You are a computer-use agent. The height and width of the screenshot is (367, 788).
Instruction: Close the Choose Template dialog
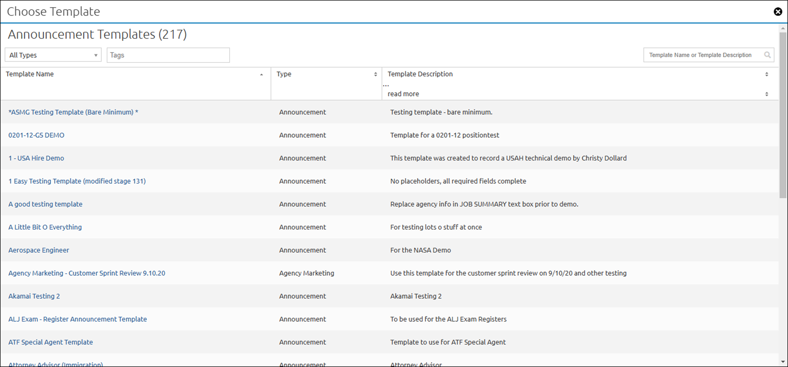pyautogui.click(x=778, y=12)
